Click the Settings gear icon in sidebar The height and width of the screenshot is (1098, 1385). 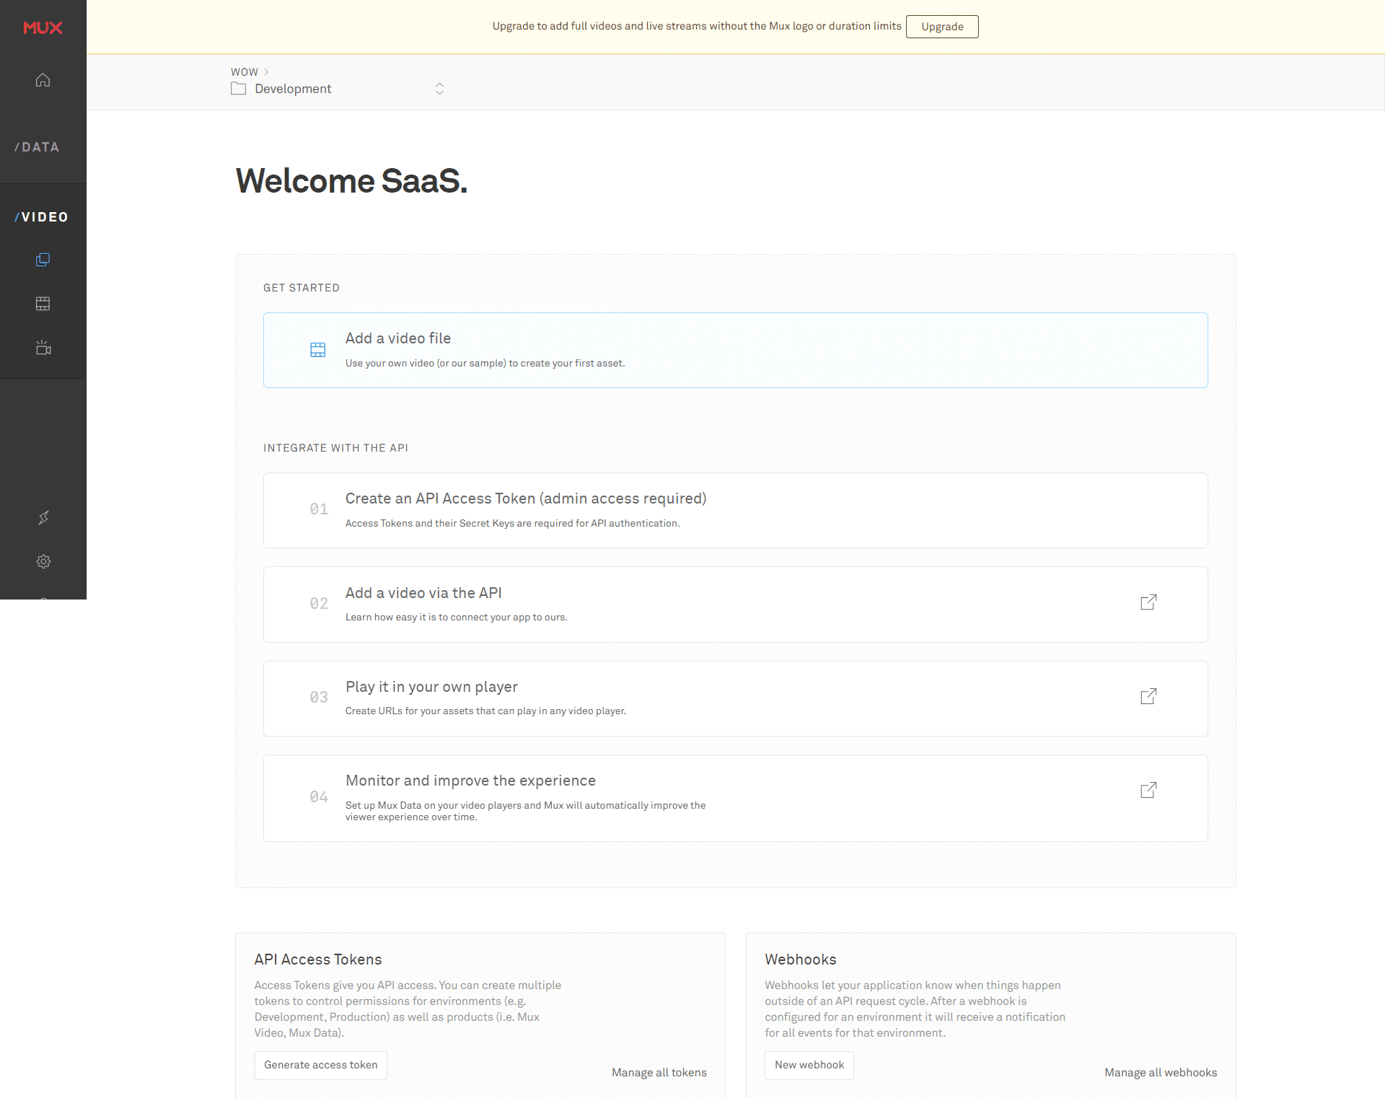tap(43, 561)
